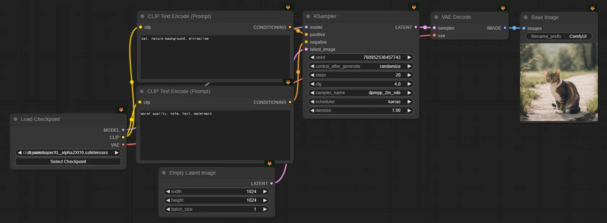Click the Select Checkpoint button
Image resolution: width=607 pixels, height=223 pixels.
[68, 162]
